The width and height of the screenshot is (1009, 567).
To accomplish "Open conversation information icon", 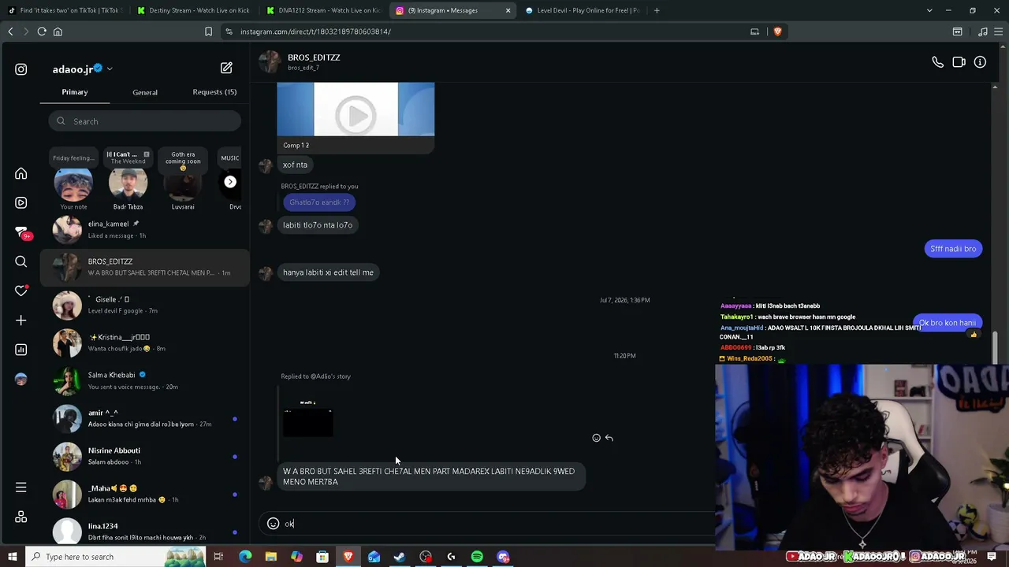I will coord(980,62).
